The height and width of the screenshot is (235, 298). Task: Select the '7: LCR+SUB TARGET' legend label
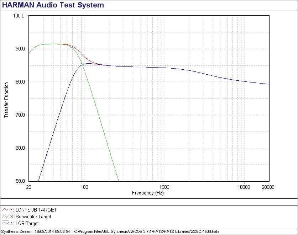point(33,210)
